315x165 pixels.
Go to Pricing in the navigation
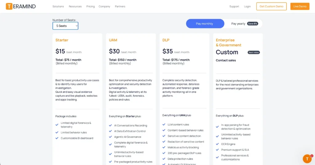90,6
